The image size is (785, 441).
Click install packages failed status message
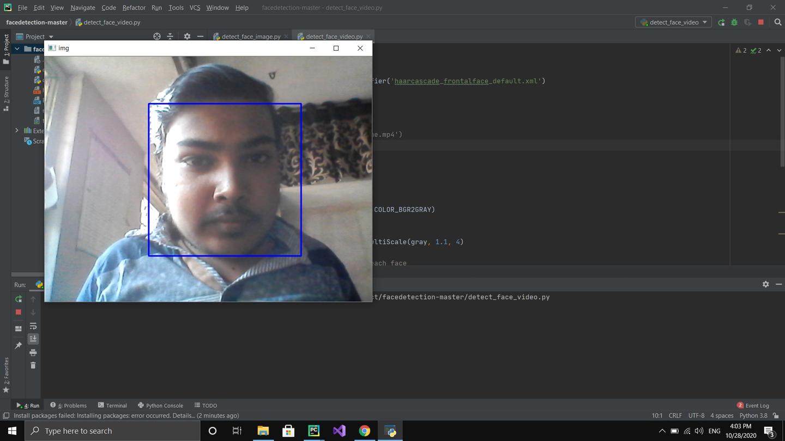(126, 415)
